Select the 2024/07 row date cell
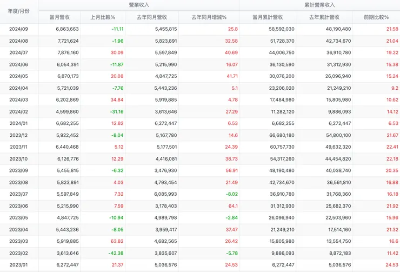Viewport: 400px width, 272px height. pyautogui.click(x=18, y=52)
